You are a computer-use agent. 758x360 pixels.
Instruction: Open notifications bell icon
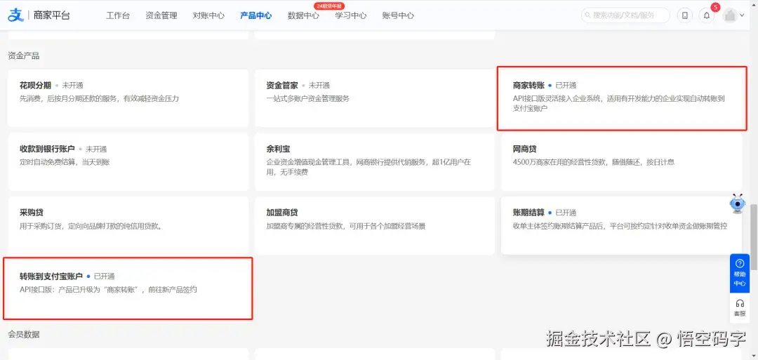[x=706, y=15]
